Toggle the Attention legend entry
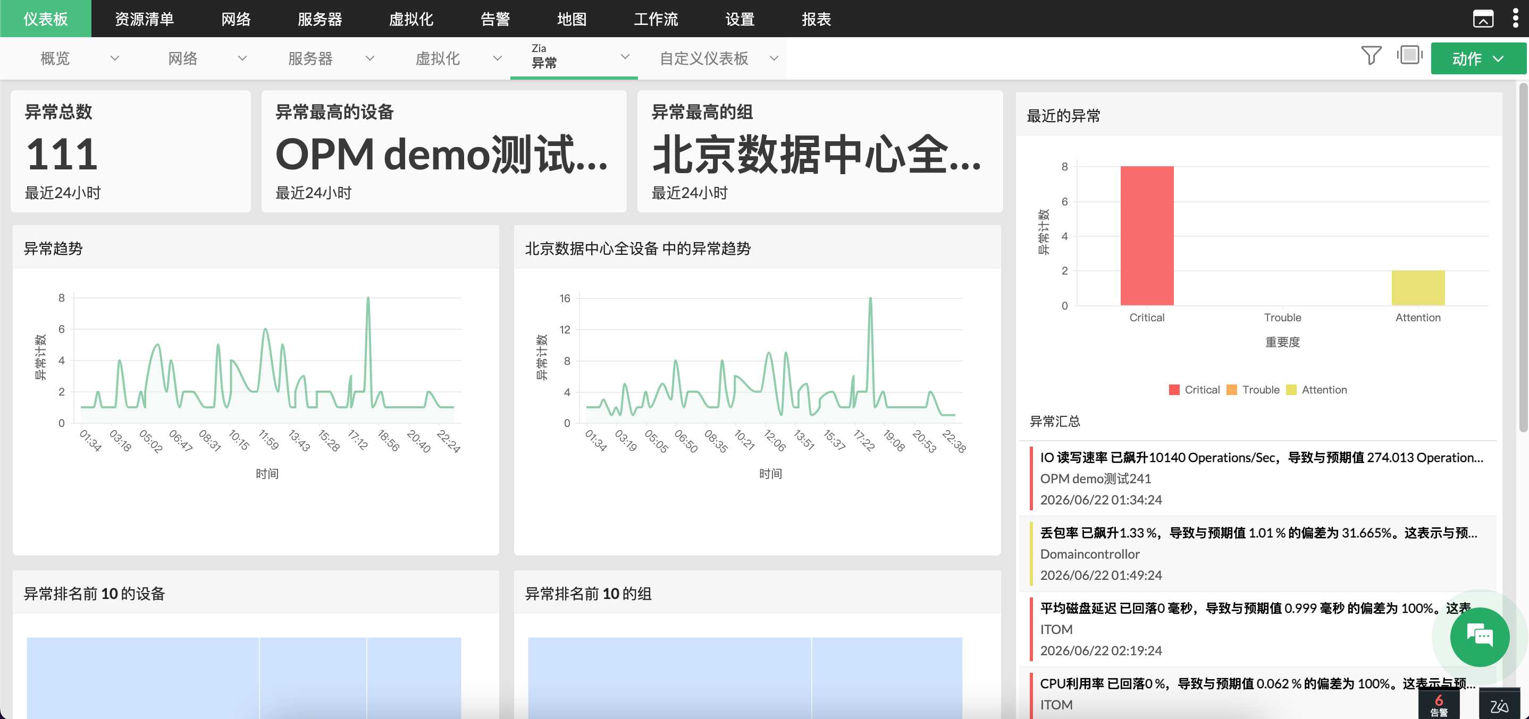The height and width of the screenshot is (719, 1529). click(x=1316, y=389)
